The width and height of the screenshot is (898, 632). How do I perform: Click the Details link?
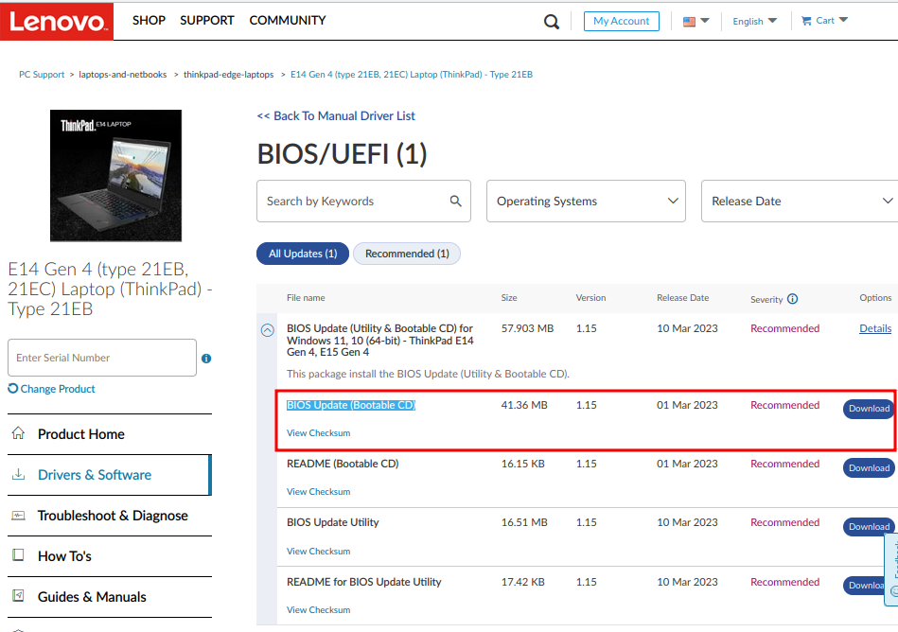(x=875, y=328)
